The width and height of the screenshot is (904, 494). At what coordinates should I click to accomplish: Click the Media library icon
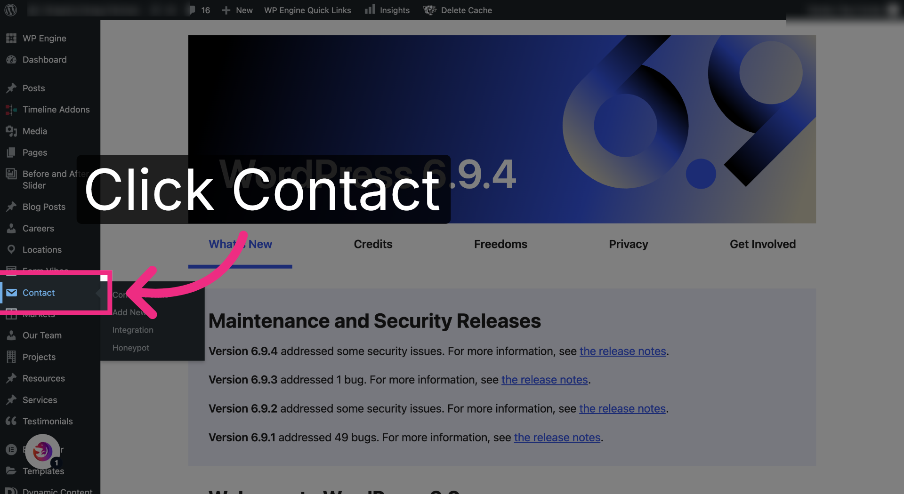[x=11, y=131]
